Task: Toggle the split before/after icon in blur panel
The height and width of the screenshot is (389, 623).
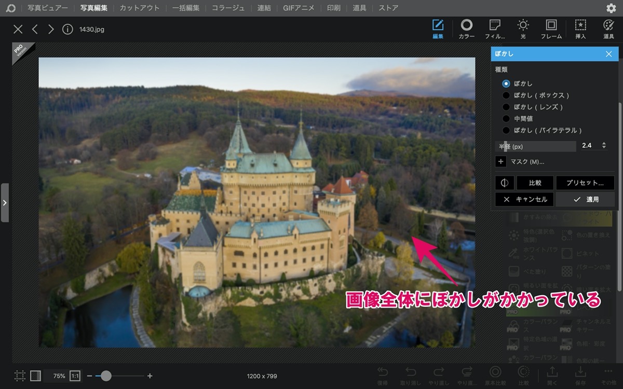Action: (x=505, y=183)
